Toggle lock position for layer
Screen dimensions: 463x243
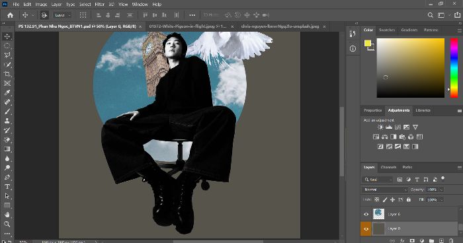392,199
